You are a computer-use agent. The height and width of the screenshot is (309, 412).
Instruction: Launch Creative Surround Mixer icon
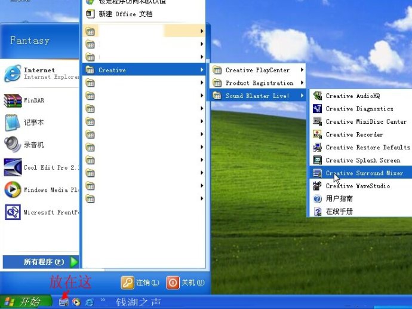coord(317,173)
